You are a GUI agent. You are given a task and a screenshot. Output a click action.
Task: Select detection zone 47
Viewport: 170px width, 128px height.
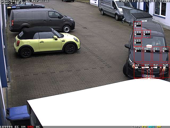point(147,71)
